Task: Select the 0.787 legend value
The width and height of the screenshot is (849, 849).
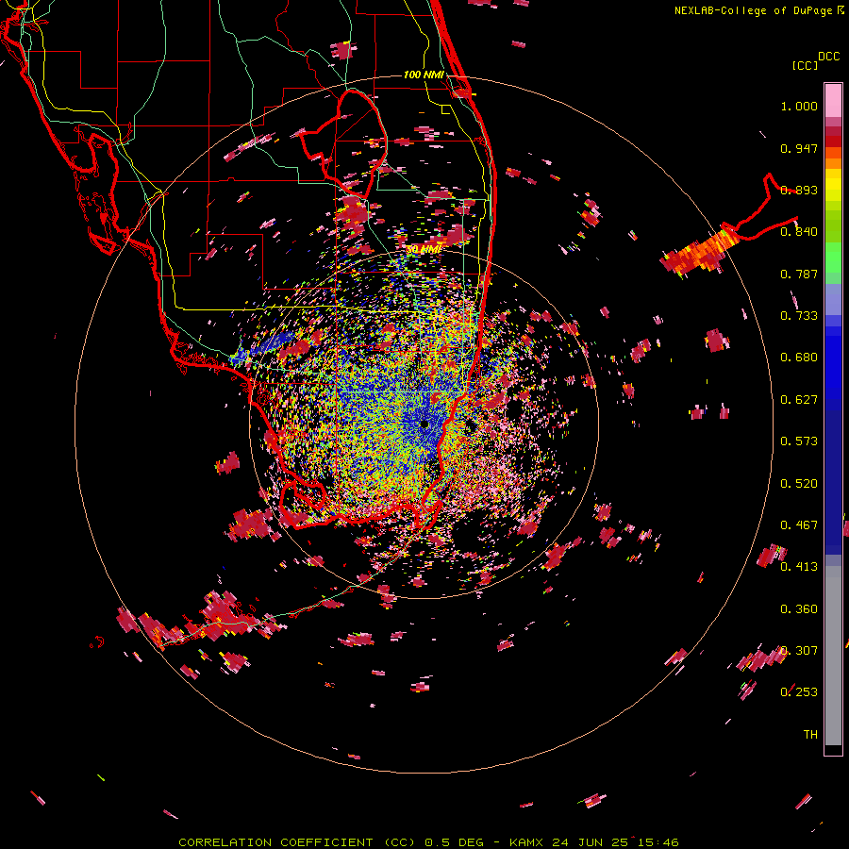Action: coord(799,274)
